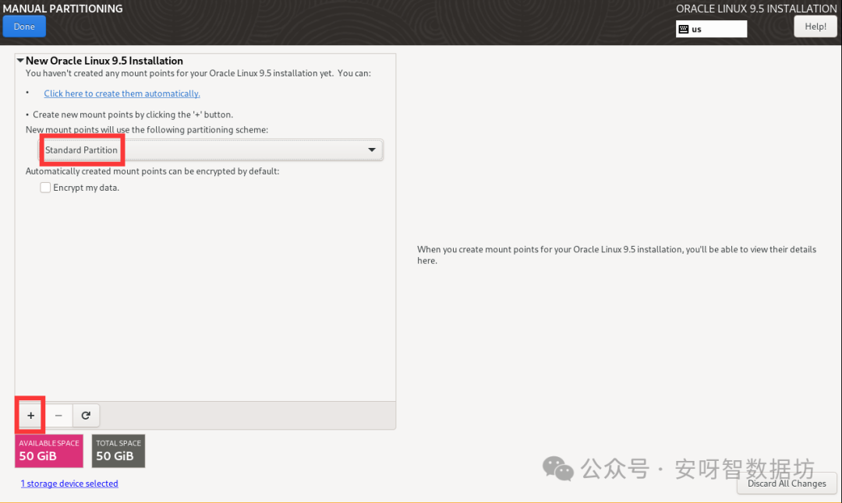Enable the Encrypt my data checkbox
The image size is (842, 503).
[x=45, y=188]
